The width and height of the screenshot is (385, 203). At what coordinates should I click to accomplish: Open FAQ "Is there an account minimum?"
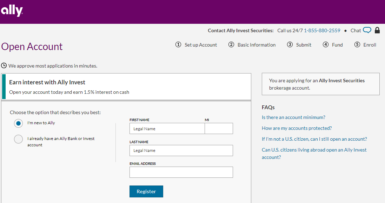coord(293,117)
